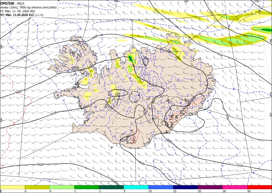
Task: Pick the cyan 5 mm legend swatch
Action: click(x=136, y=187)
